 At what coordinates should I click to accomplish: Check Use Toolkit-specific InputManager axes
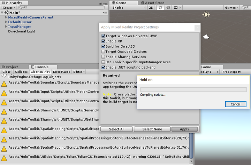pyautogui.click(x=103, y=62)
